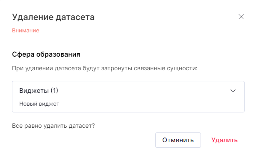The height and width of the screenshot is (158, 254).
Task: Click the word Виджеты in the panel
Action: click(x=34, y=91)
